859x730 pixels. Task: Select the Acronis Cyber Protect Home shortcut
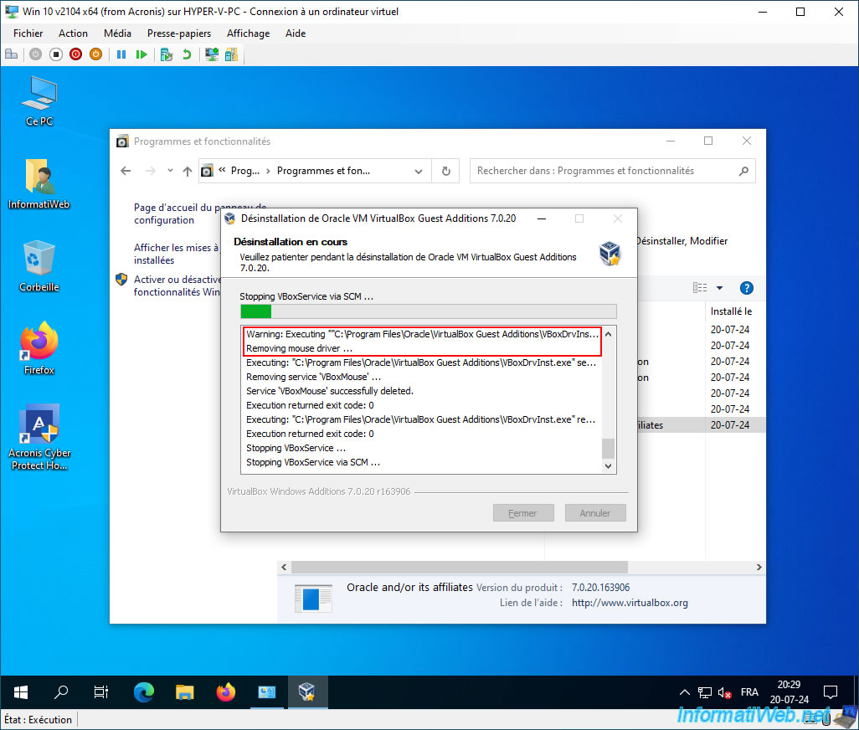(x=39, y=437)
